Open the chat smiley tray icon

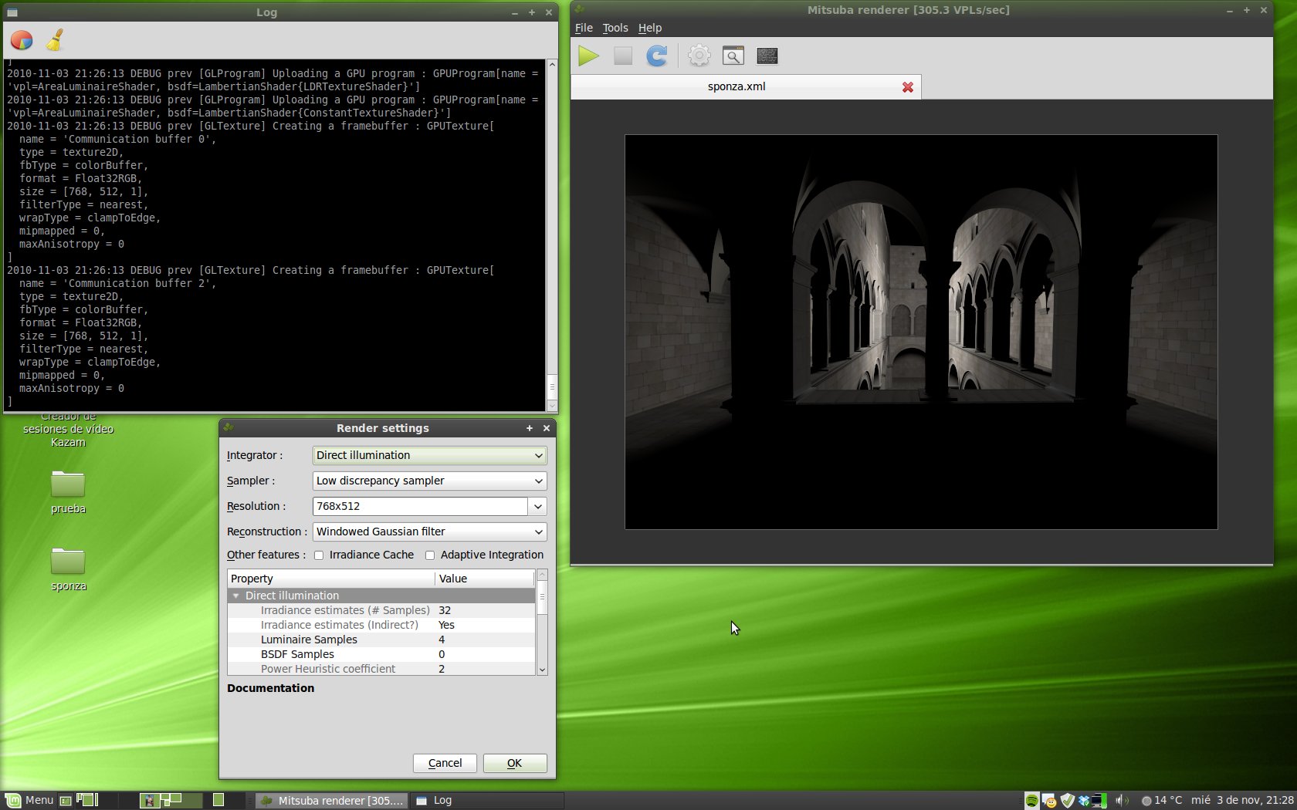1049,801
